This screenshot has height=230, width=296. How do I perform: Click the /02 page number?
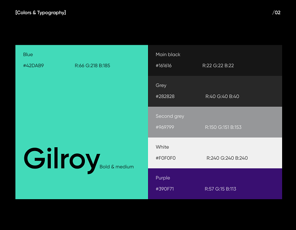click(x=276, y=13)
